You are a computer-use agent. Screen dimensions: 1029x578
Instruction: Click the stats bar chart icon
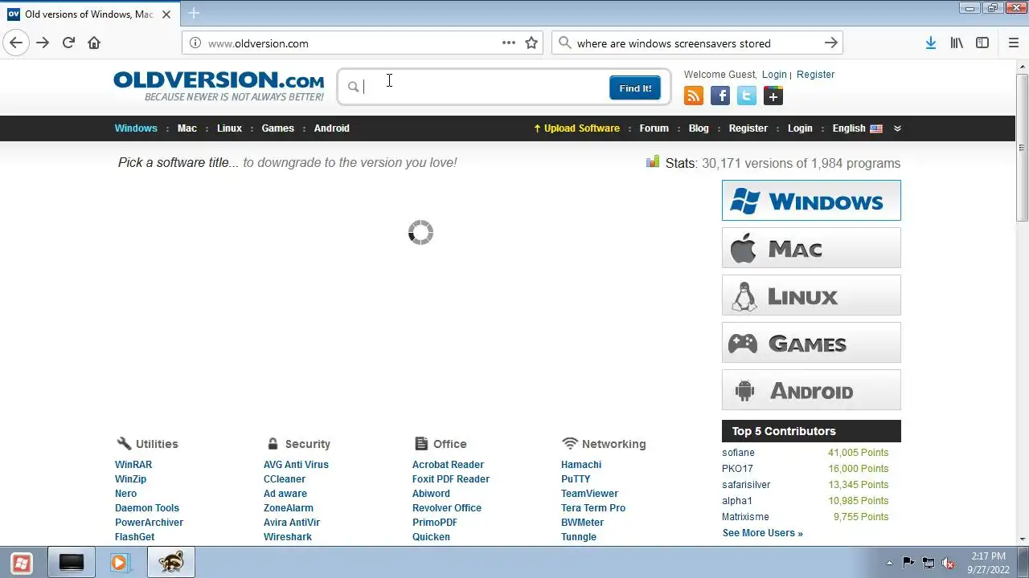pos(653,162)
